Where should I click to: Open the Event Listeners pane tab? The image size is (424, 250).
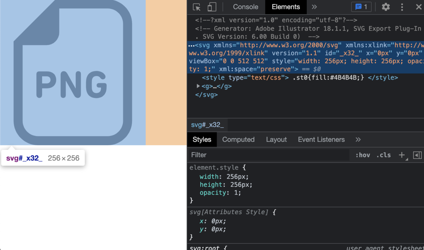point(321,140)
